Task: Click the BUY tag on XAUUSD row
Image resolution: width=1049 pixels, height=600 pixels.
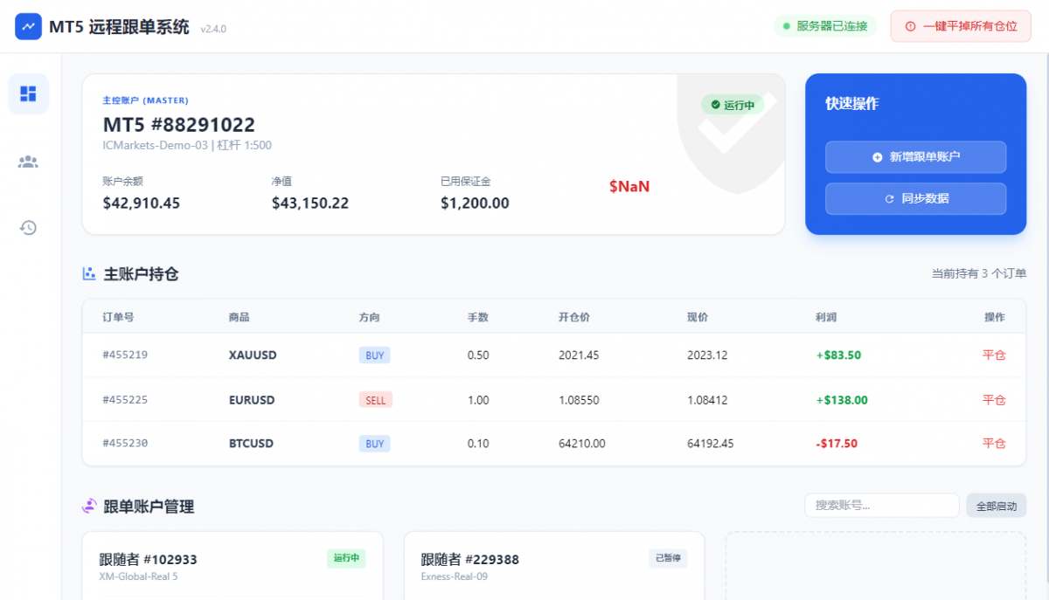Action: pos(374,355)
